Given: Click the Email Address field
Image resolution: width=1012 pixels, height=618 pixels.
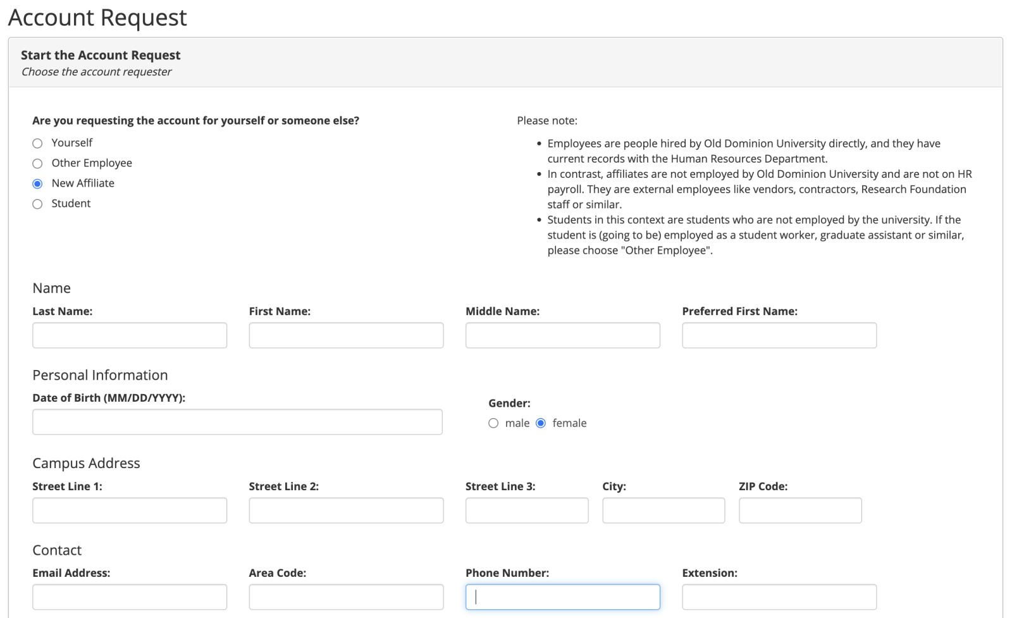Looking at the screenshot, I should [130, 597].
